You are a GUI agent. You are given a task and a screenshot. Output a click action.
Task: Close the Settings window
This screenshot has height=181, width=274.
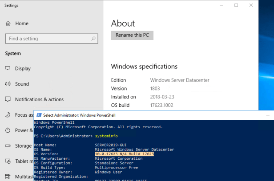pyautogui.click(x=251, y=5)
